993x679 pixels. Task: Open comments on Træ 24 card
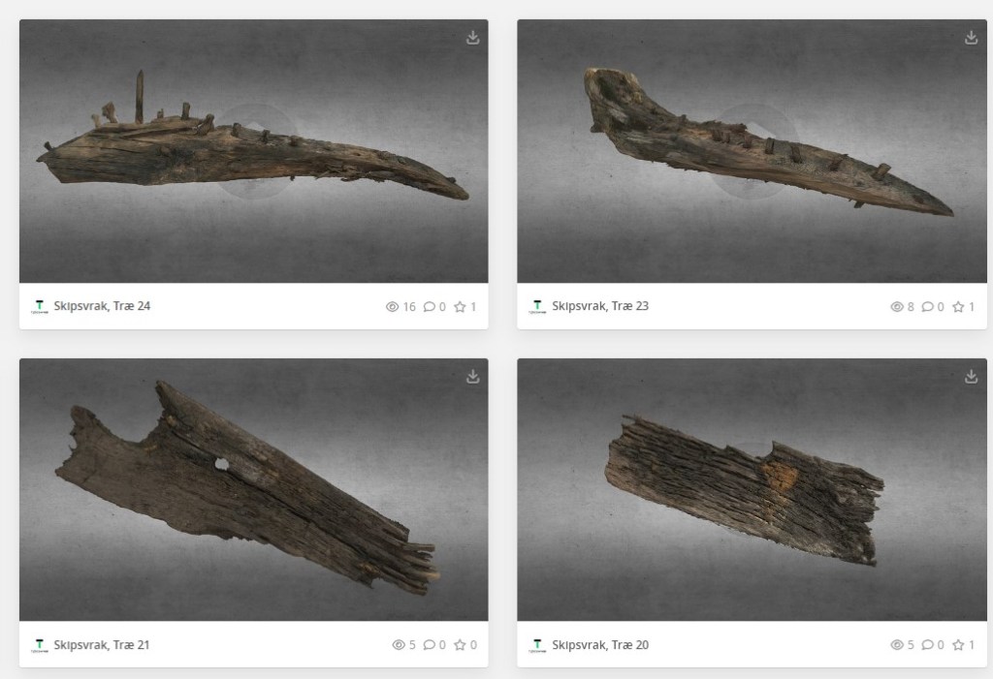pyautogui.click(x=430, y=307)
